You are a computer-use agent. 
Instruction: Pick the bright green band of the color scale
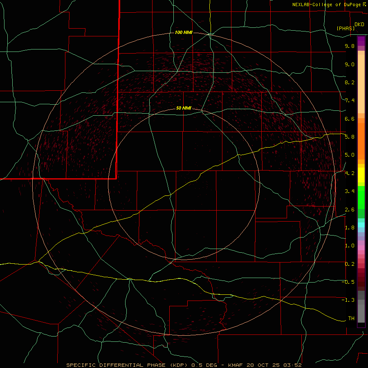click(x=361, y=197)
